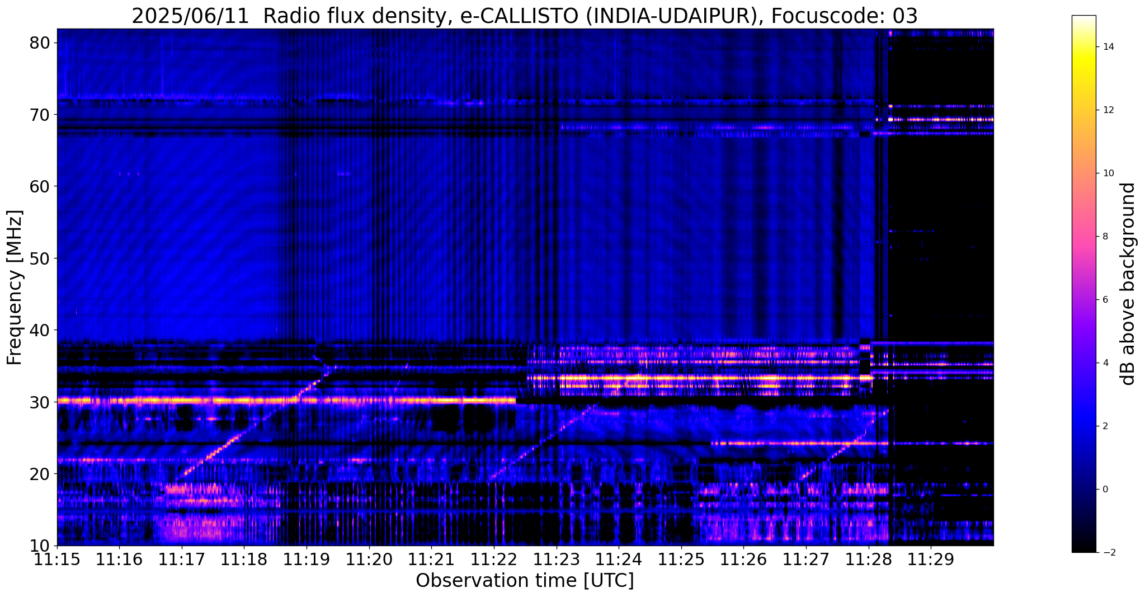
Task: Click the 30 MHz frequency tick label
Action: pyautogui.click(x=39, y=402)
